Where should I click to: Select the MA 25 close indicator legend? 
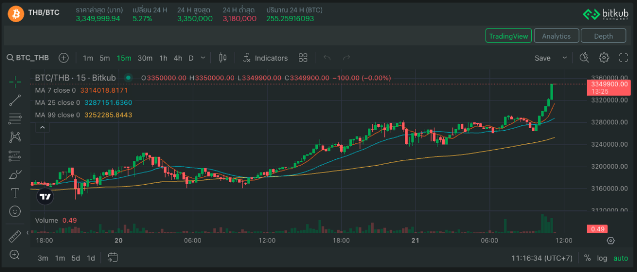point(57,102)
